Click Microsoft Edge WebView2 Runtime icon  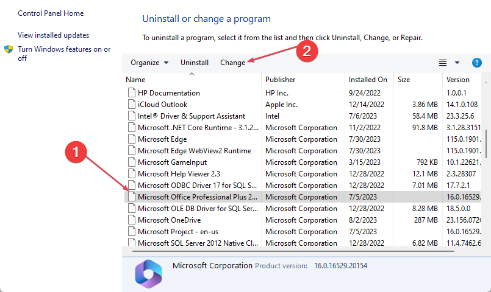[x=132, y=150]
